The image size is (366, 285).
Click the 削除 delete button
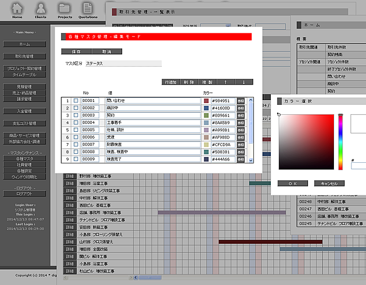tap(189, 82)
